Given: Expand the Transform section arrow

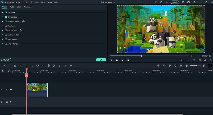Looking at the screenshot, I should [2, 12].
